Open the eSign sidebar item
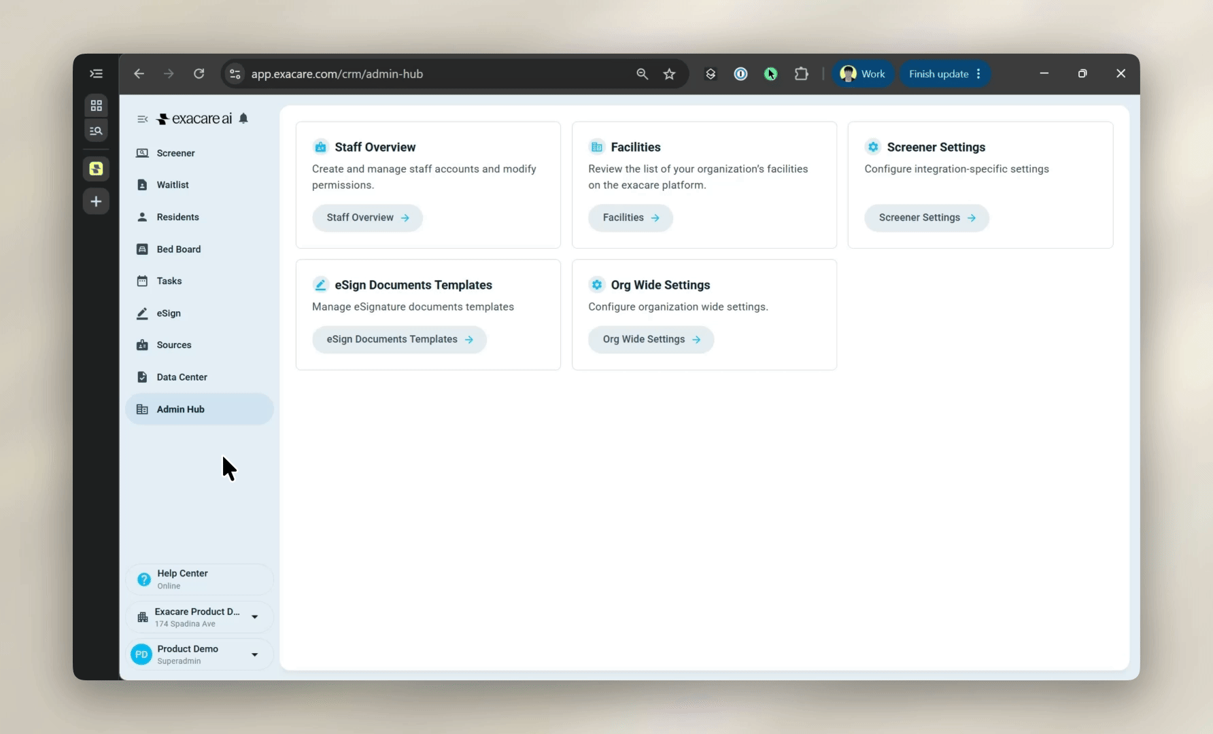 pyautogui.click(x=199, y=313)
